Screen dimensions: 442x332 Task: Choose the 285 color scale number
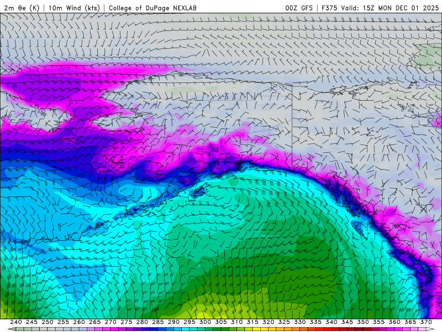point(158,322)
